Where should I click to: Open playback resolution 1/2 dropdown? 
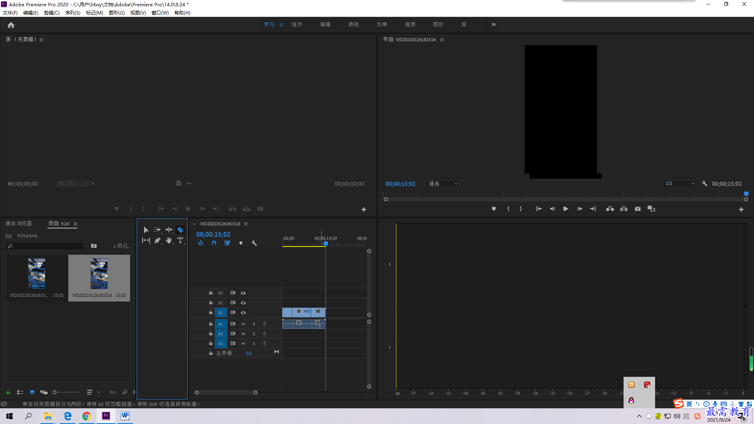pyautogui.click(x=680, y=183)
